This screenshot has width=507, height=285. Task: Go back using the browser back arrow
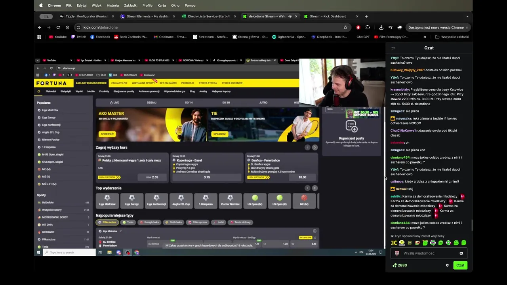40,27
